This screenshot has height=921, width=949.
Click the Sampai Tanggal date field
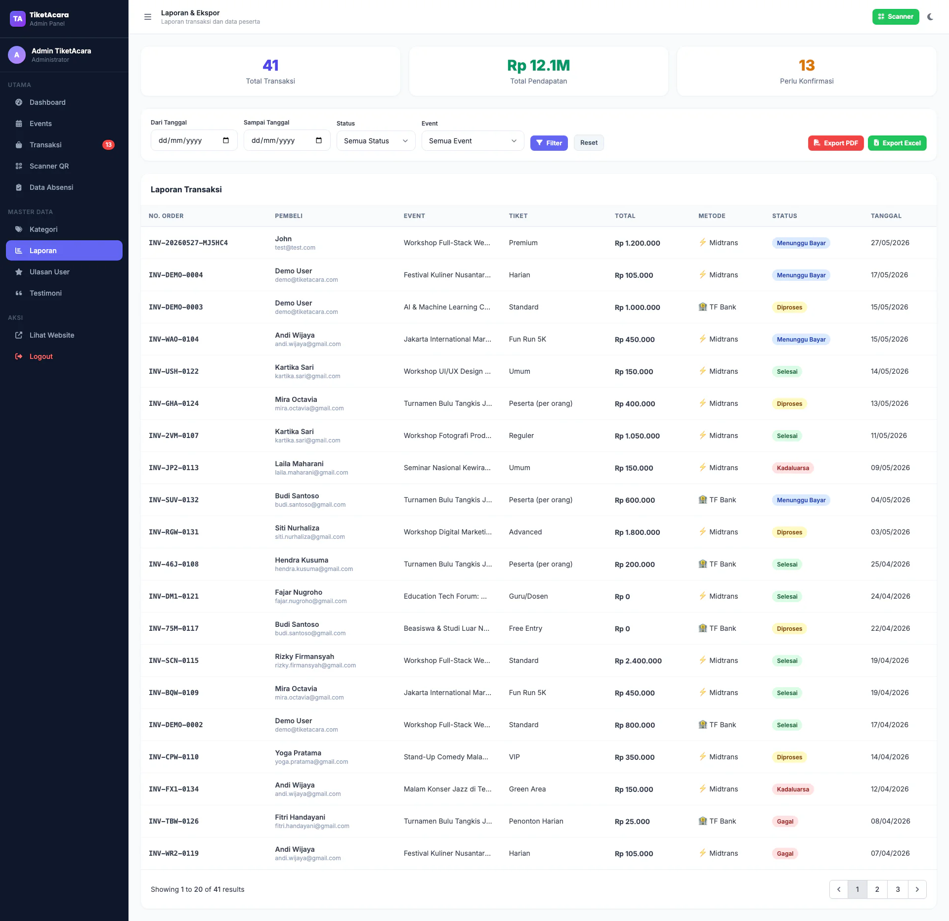click(287, 140)
